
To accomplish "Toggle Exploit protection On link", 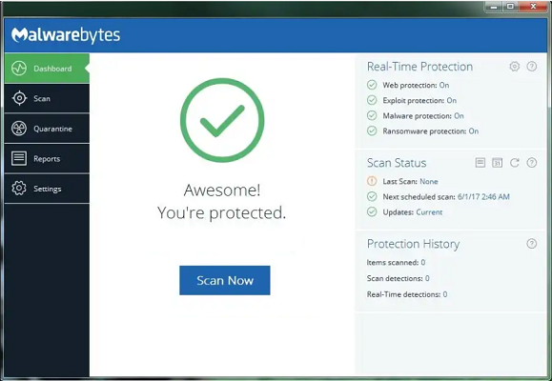I will (x=452, y=101).
